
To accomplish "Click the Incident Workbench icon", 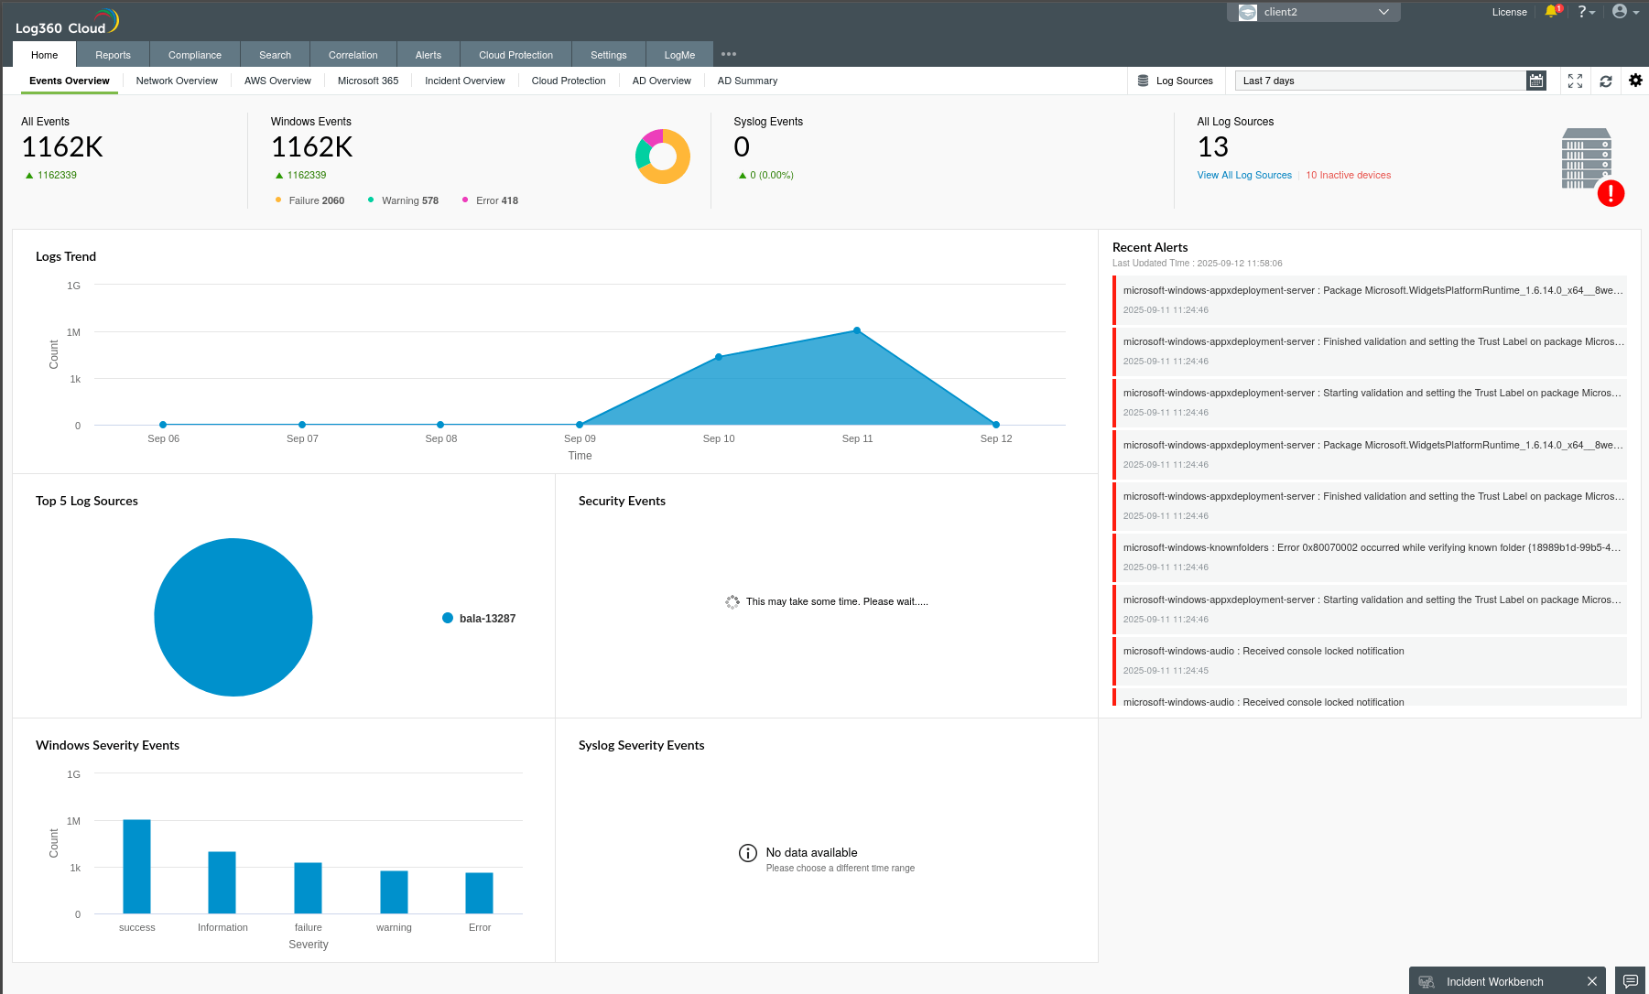I will [1426, 980].
